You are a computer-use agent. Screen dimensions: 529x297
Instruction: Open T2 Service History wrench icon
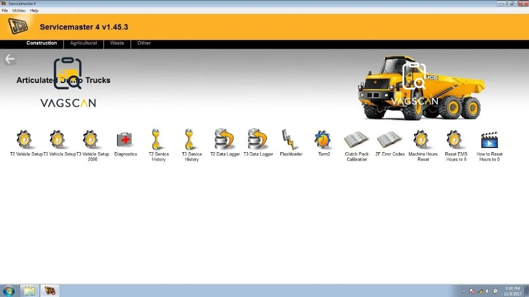156,139
